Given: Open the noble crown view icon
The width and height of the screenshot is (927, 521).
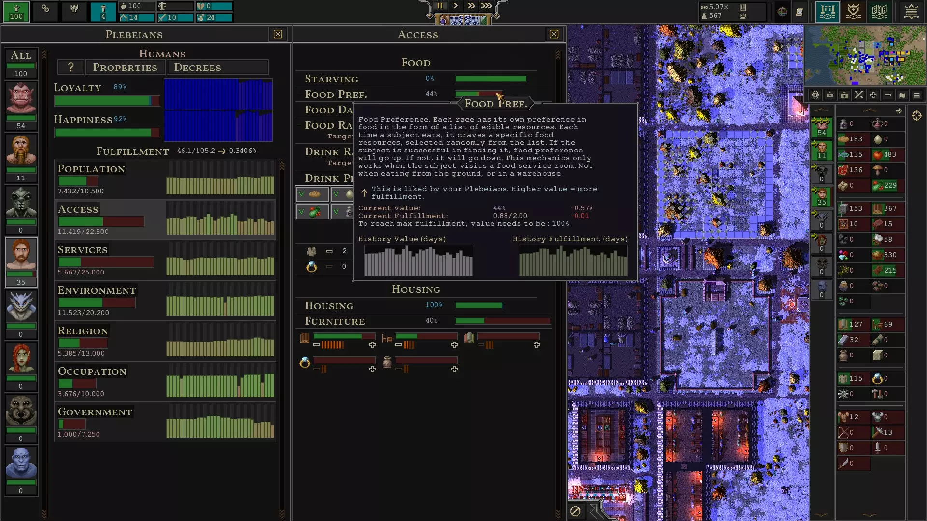Looking at the screenshot, I should 854,12.
